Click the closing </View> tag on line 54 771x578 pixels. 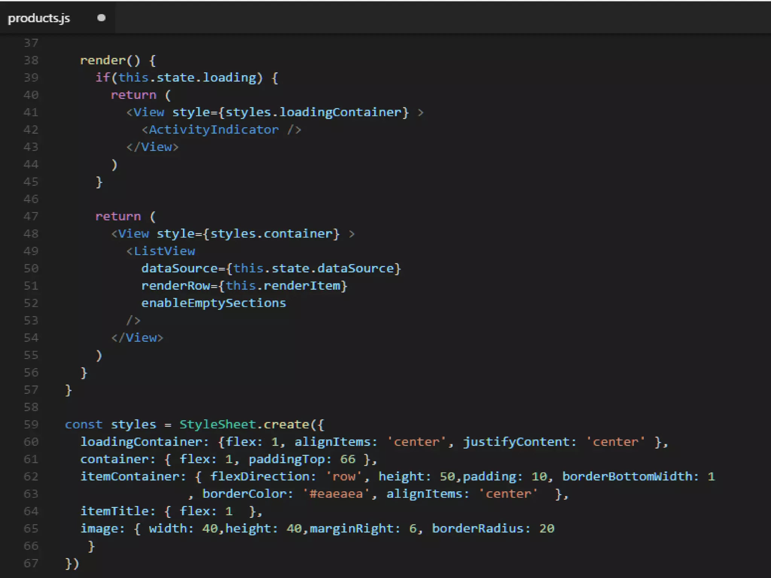click(x=137, y=338)
